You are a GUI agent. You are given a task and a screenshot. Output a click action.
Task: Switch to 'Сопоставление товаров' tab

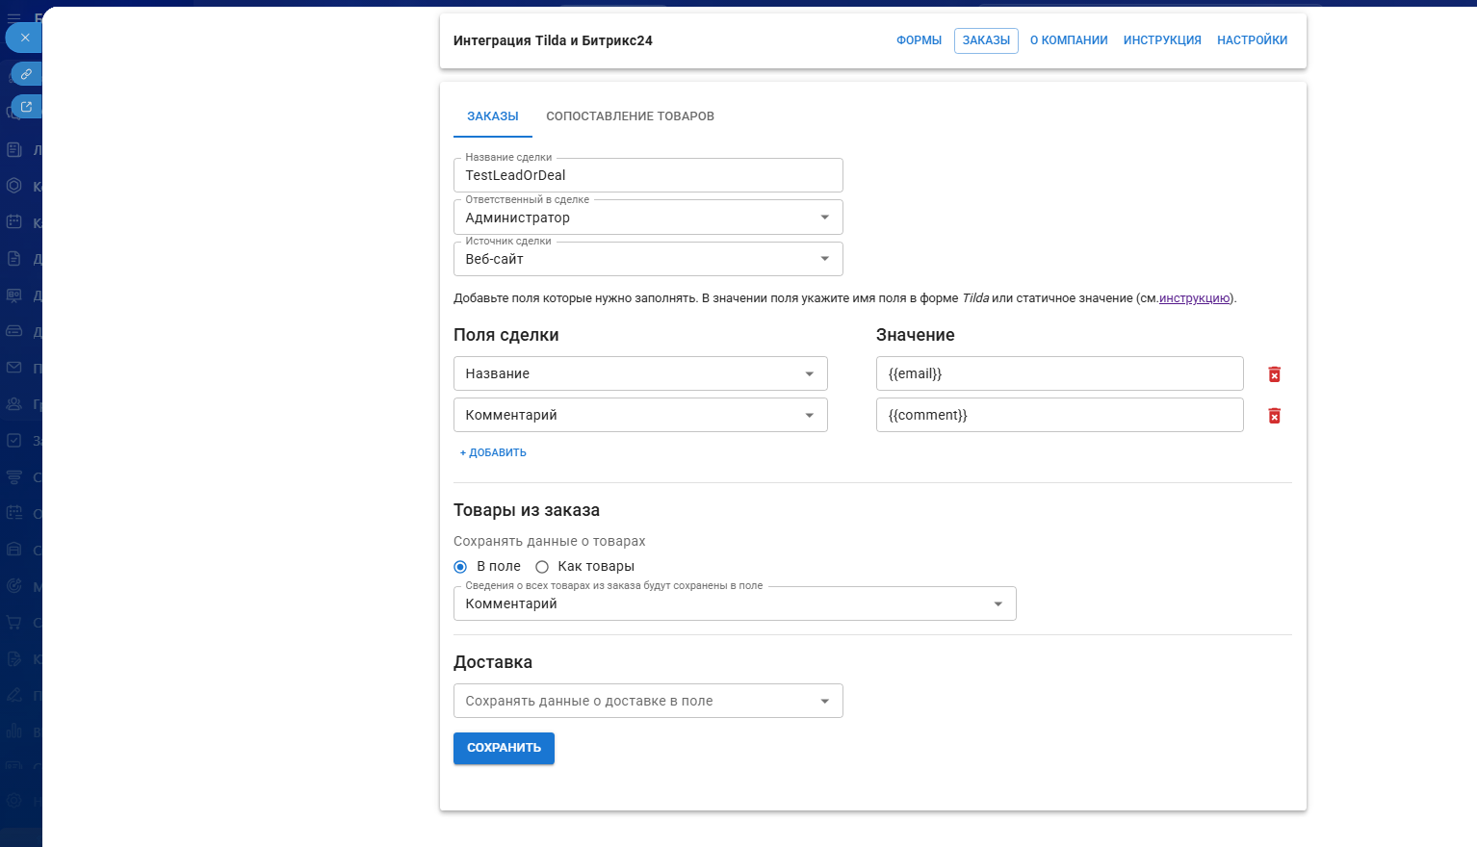click(x=630, y=116)
